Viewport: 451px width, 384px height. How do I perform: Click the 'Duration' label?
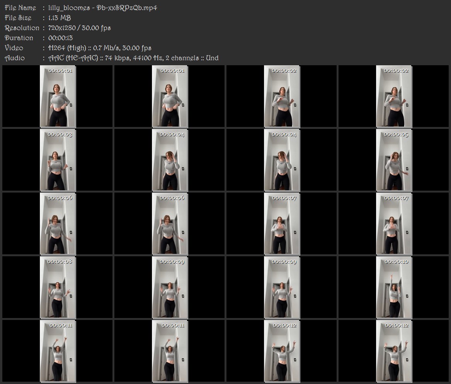pos(19,38)
